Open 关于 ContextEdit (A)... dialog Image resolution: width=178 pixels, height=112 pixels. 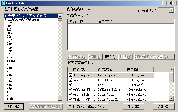(x=87, y=107)
